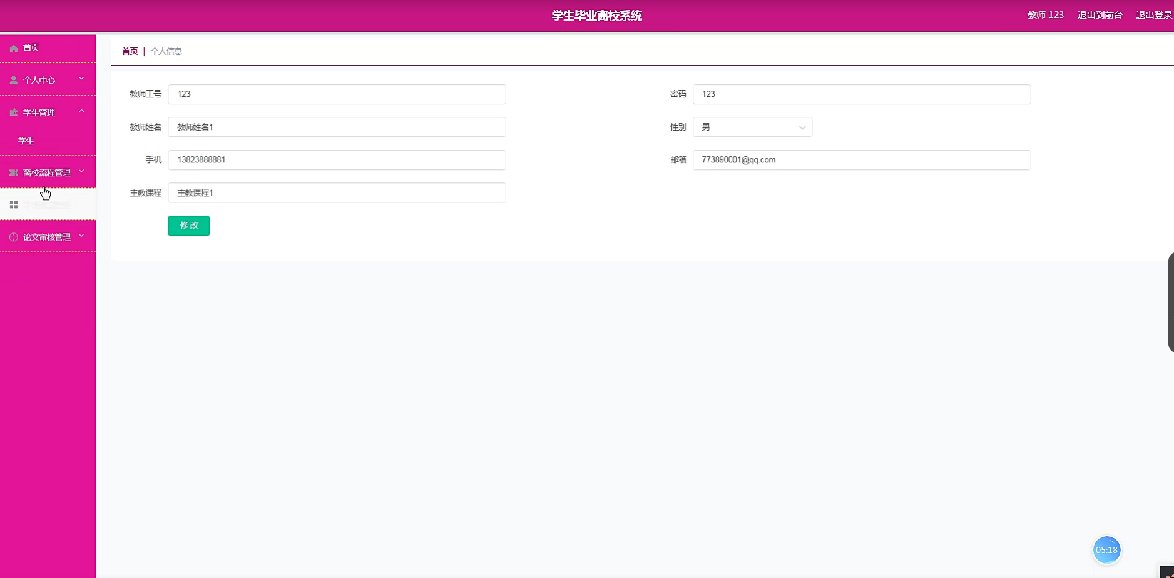Viewport: 1174px width, 578px height.
Task: Collapse the 学生管理 chevron
Action: (x=81, y=111)
